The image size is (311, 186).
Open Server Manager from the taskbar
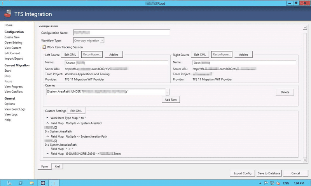pyautogui.click(x=9, y=183)
